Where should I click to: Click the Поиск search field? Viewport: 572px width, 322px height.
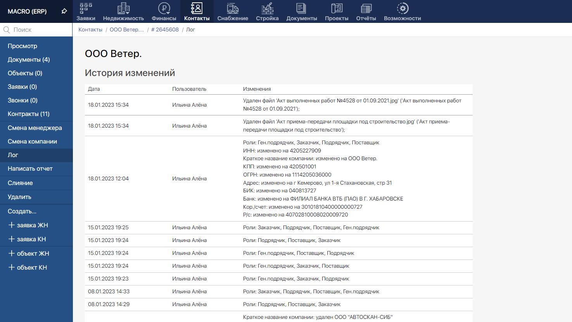click(39, 29)
